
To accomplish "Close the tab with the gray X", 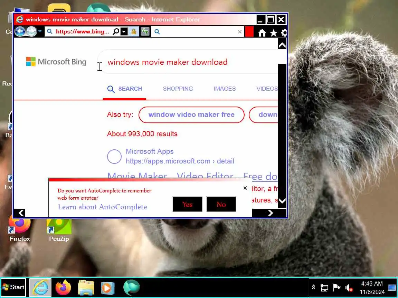I will pyautogui.click(x=240, y=32).
